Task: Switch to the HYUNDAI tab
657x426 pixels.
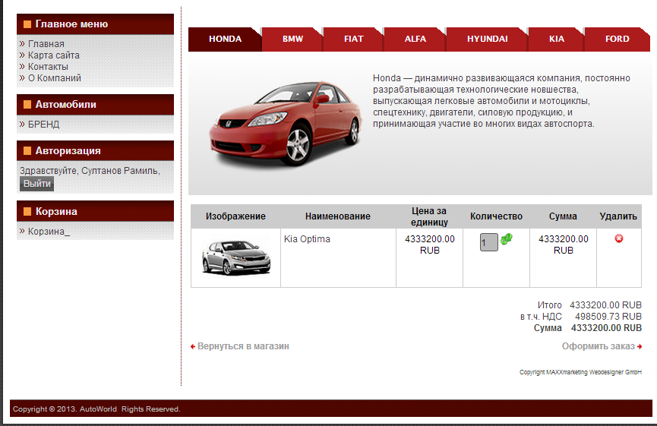Action: (488, 39)
